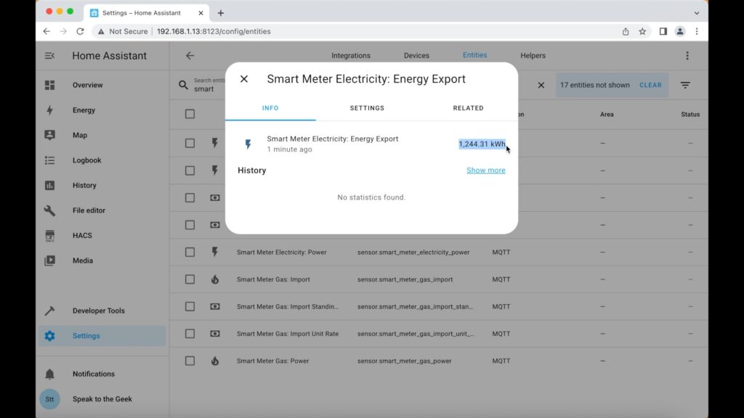744x418 pixels.
Task: Clear the 17 entities not shown filter
Action: [x=650, y=86]
